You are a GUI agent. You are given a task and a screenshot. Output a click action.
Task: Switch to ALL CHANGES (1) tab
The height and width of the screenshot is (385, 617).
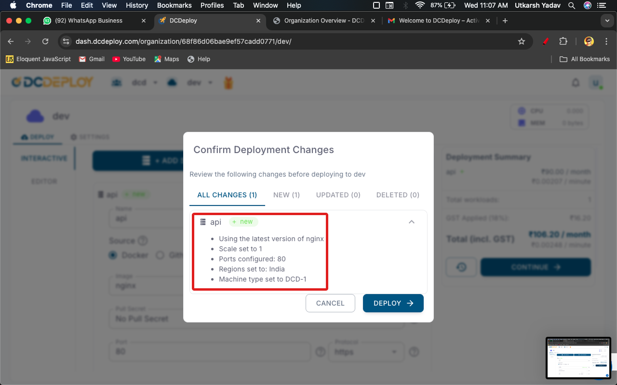tap(227, 195)
